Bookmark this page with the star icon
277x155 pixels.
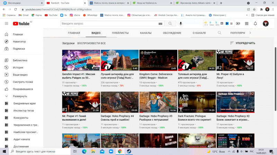coord(254,10)
